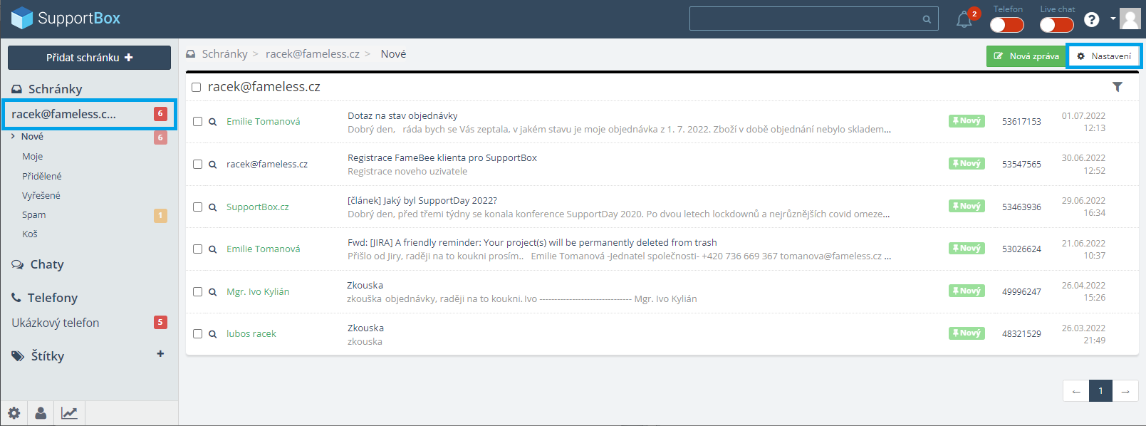Viewport: 1146px width, 426px height.
Task: Open the settings gear at sidebar bottom
Action: pos(14,413)
